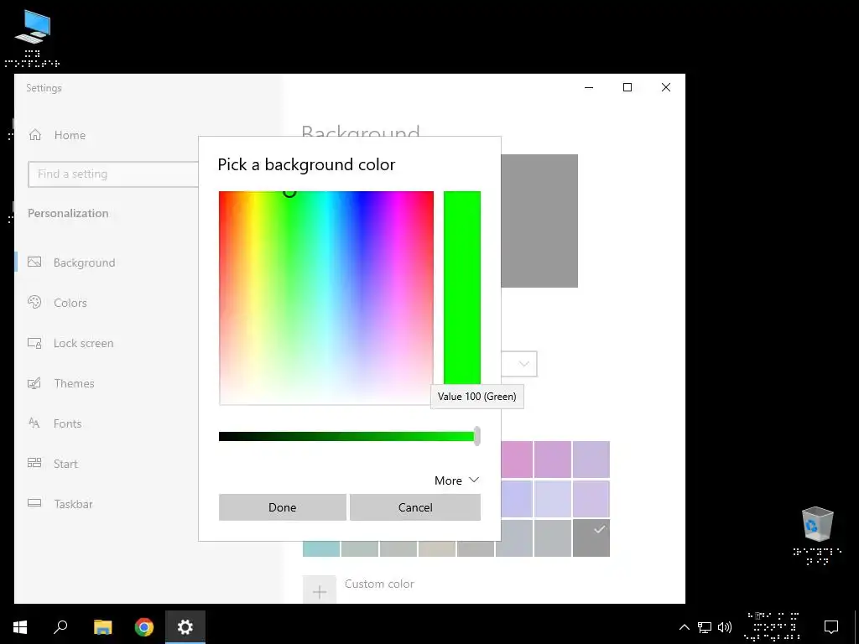Image resolution: width=859 pixels, height=644 pixels.
Task: Click the Colors palette icon
Action: (x=34, y=302)
